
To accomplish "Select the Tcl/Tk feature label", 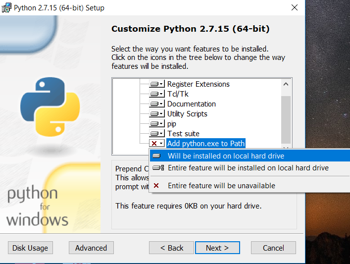I will tap(178, 94).
